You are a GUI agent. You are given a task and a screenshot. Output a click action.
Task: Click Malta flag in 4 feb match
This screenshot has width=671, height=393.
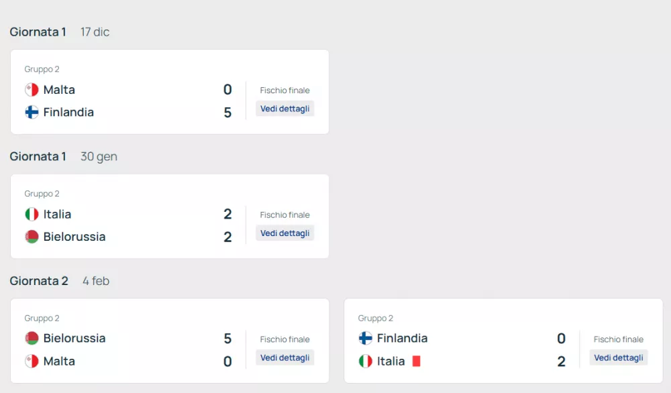coord(32,361)
